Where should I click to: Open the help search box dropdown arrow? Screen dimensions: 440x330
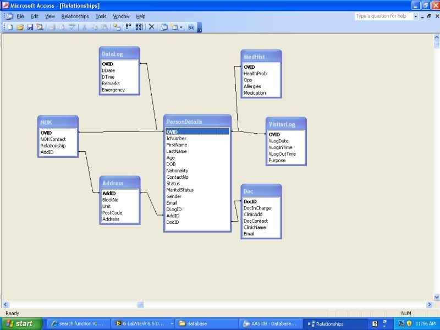pos(415,16)
